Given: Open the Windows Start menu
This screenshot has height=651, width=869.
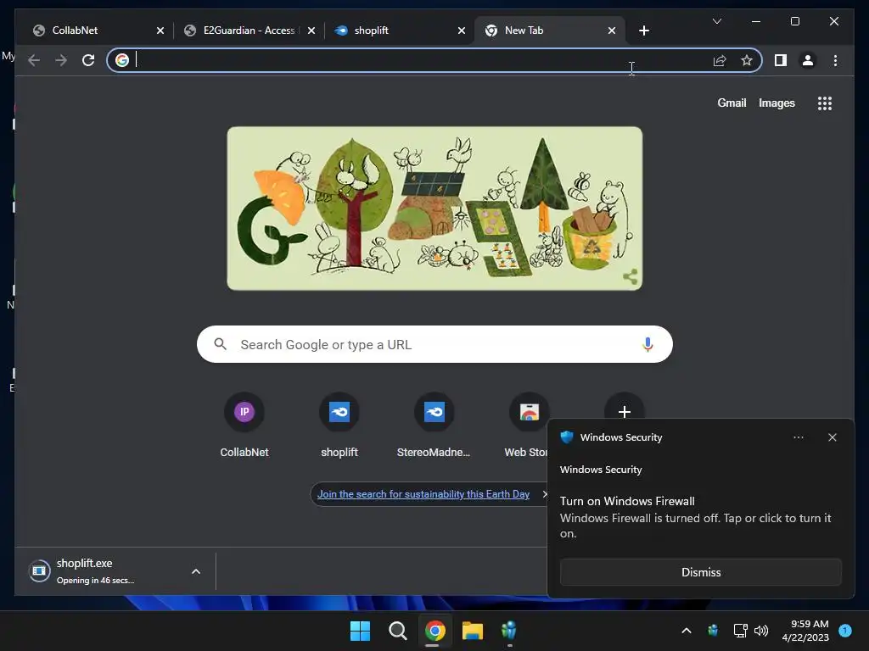Looking at the screenshot, I should coord(360,631).
